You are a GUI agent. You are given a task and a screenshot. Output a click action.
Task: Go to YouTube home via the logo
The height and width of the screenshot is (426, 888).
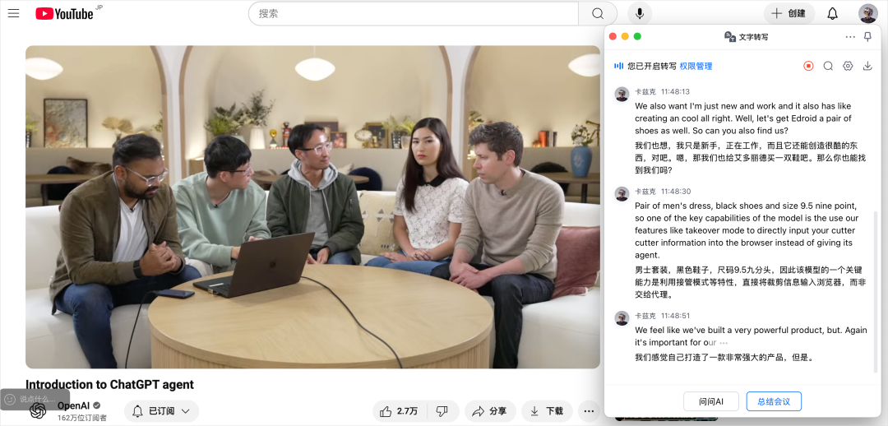[x=65, y=14]
